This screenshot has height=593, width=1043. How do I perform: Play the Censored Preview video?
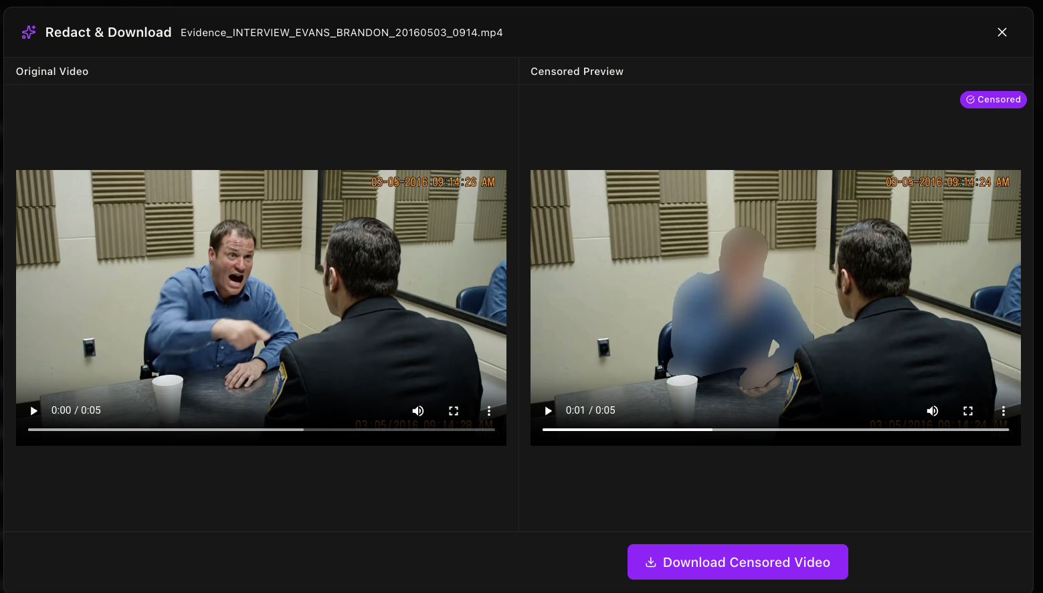[548, 410]
